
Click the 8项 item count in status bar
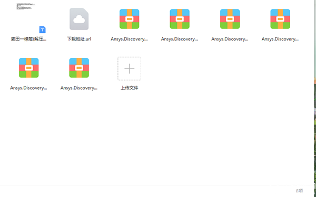point(299,191)
